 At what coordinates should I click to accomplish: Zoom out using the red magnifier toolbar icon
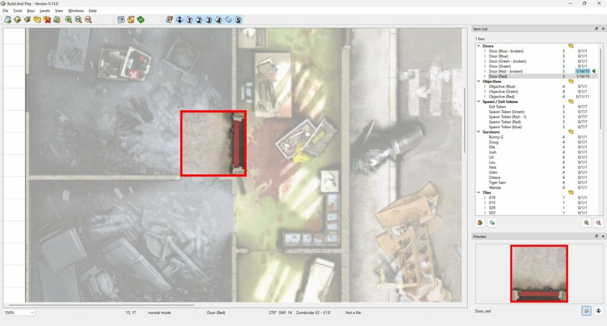pos(88,20)
